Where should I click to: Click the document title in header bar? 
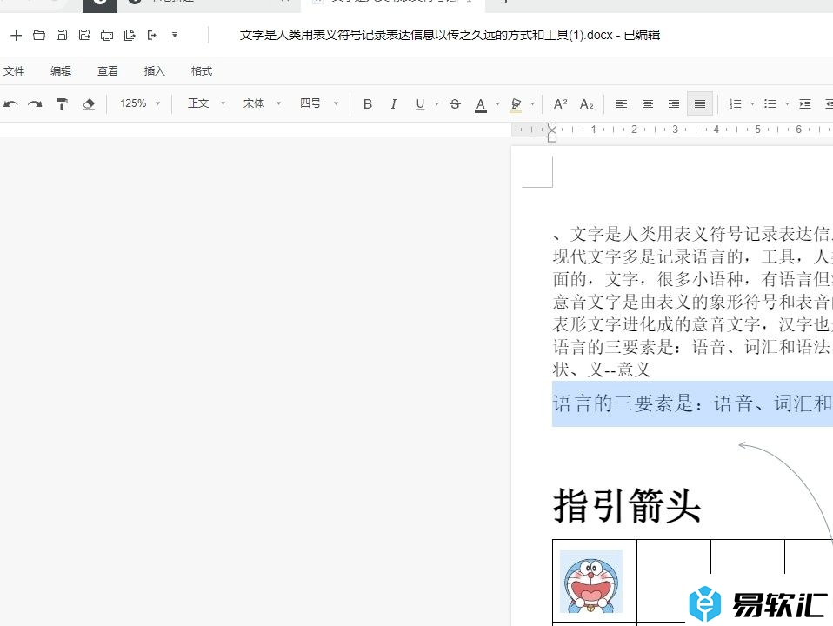coord(450,35)
